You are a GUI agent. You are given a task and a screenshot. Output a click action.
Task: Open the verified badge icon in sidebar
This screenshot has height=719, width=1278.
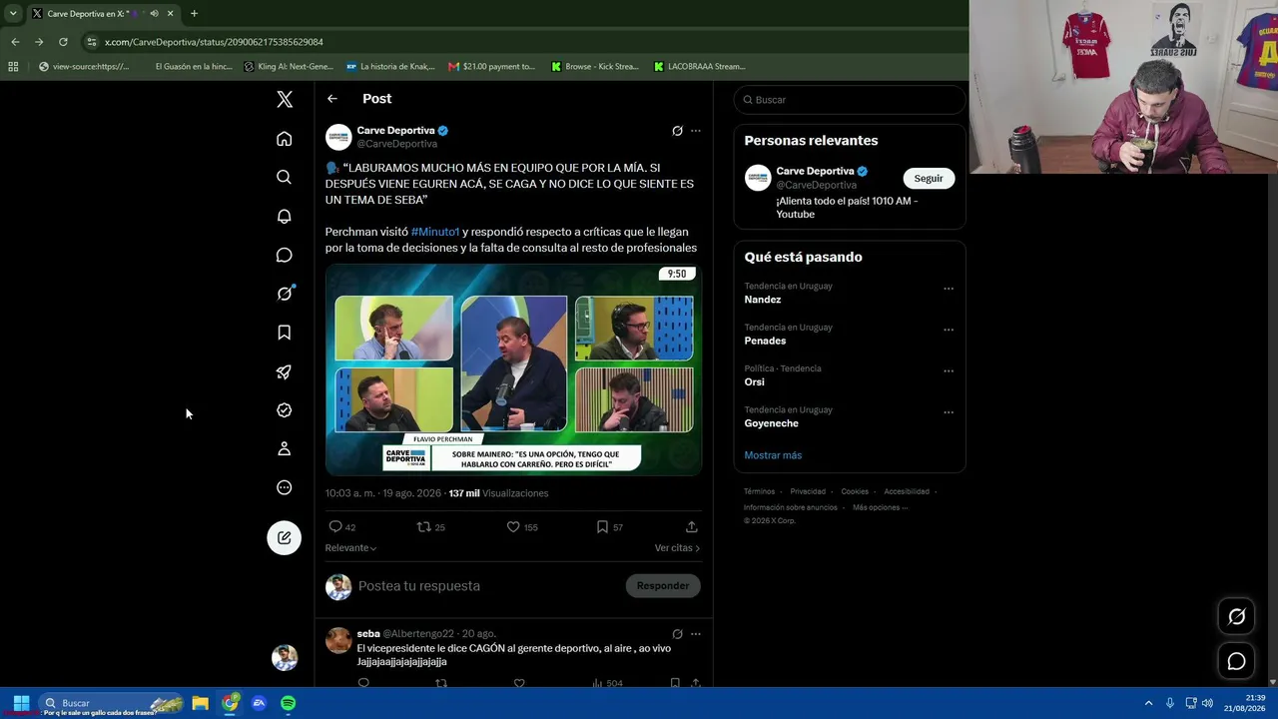[x=285, y=410]
